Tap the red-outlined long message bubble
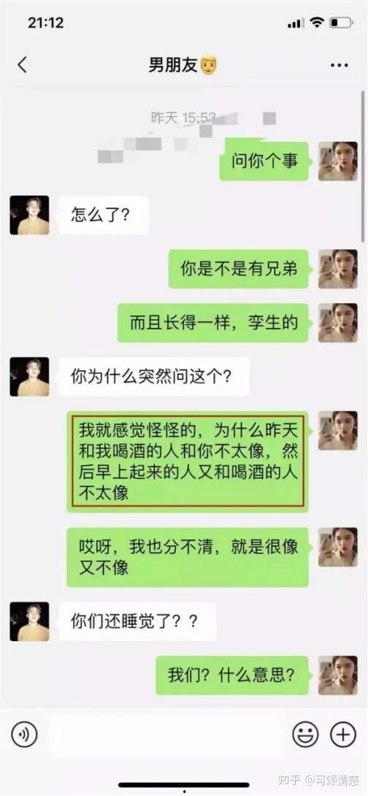This screenshot has width=368, height=796. [188, 462]
